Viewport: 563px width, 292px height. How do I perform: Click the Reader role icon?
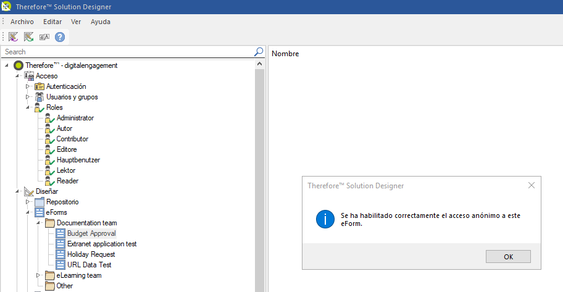coord(50,181)
